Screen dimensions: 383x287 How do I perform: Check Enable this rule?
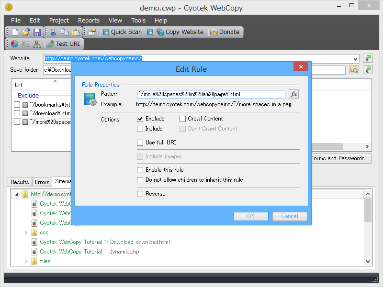click(x=140, y=170)
